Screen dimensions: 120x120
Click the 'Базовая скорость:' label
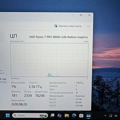[58, 83]
